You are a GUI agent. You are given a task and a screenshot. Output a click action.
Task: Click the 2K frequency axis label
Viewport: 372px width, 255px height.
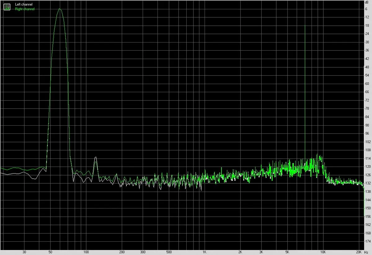[x=240, y=252]
